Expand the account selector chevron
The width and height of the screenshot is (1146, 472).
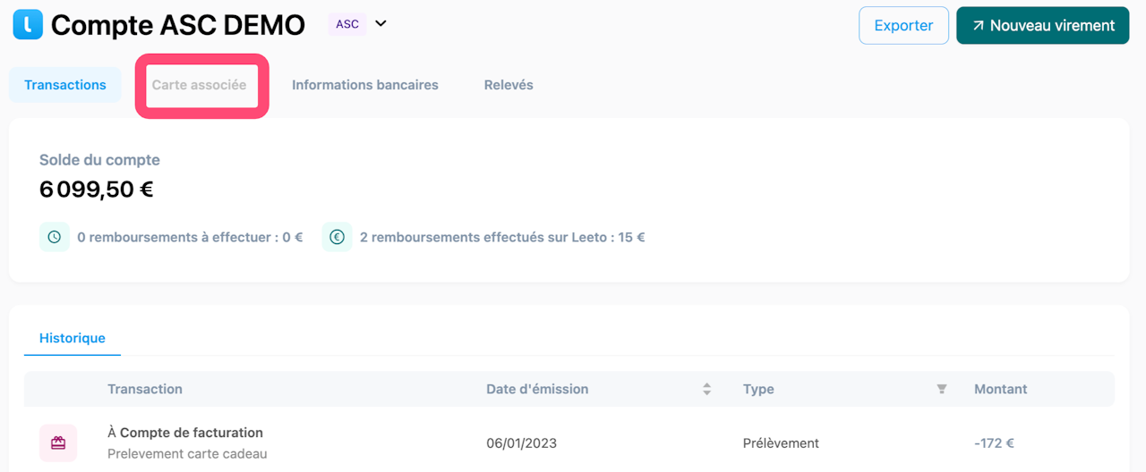coord(381,24)
